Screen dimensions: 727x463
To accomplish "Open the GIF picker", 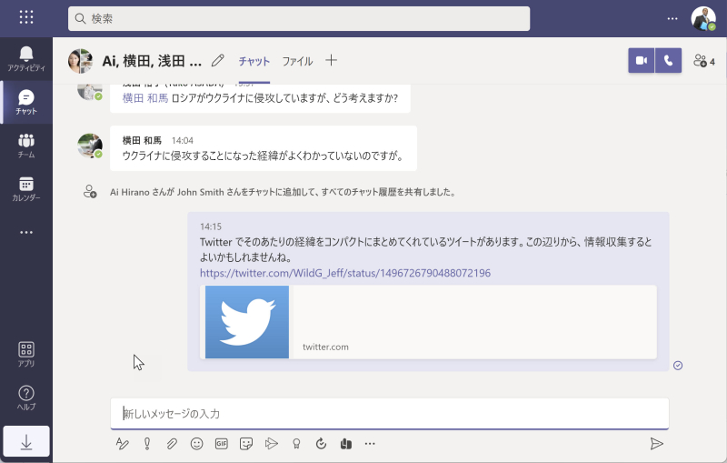I will [222, 444].
